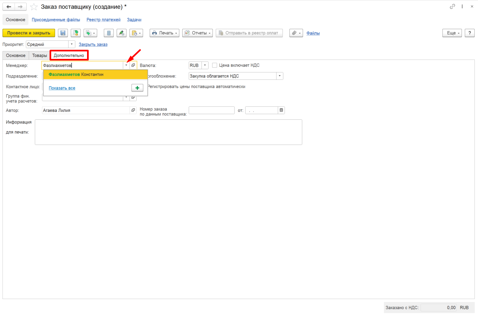This screenshot has height=315, width=478.
Task: Click the question mark help button
Action: (470, 33)
